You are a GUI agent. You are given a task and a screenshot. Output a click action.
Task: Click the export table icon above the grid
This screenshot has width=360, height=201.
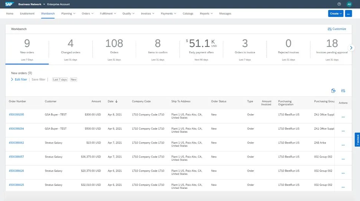(x=333, y=91)
